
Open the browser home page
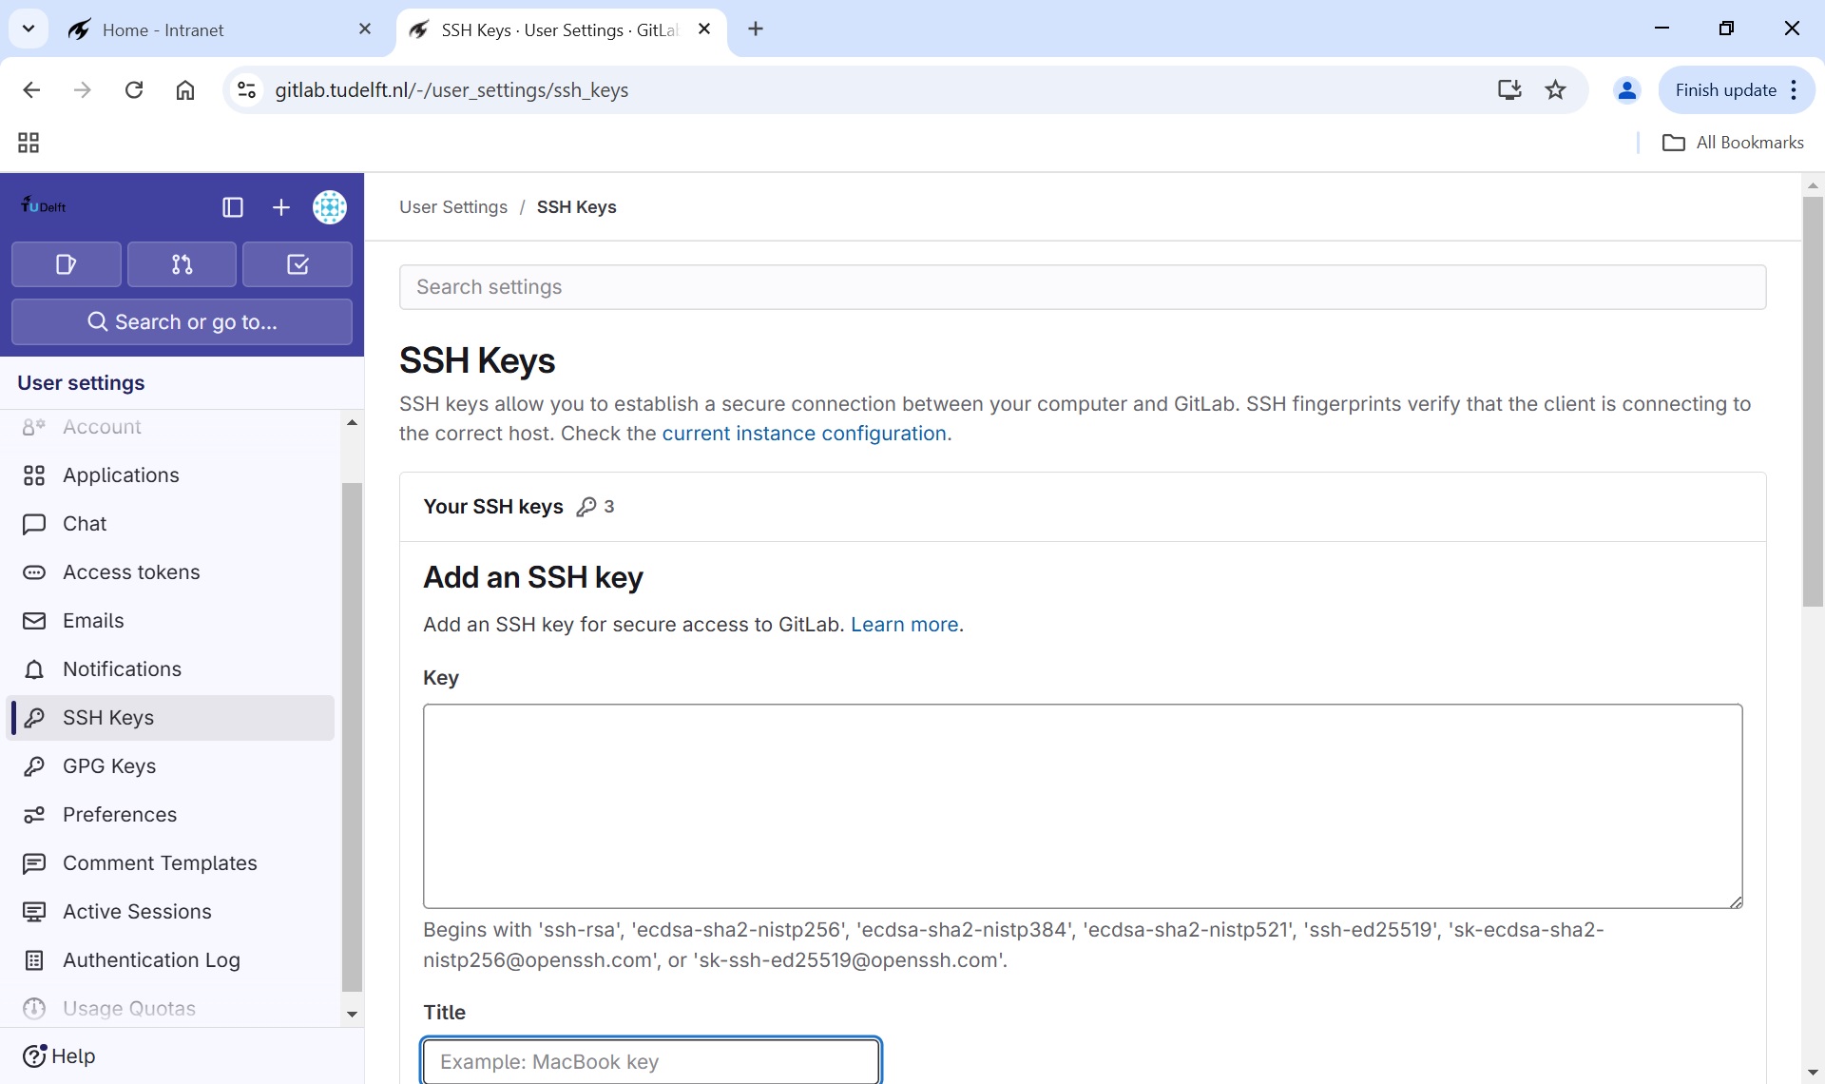tap(185, 90)
